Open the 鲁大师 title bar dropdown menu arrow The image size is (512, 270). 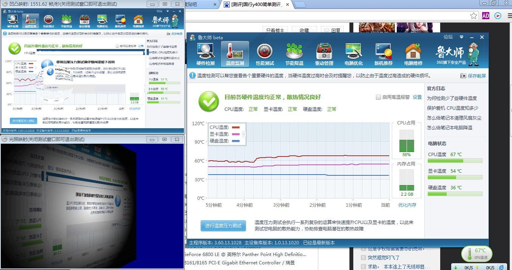[x=461, y=37]
